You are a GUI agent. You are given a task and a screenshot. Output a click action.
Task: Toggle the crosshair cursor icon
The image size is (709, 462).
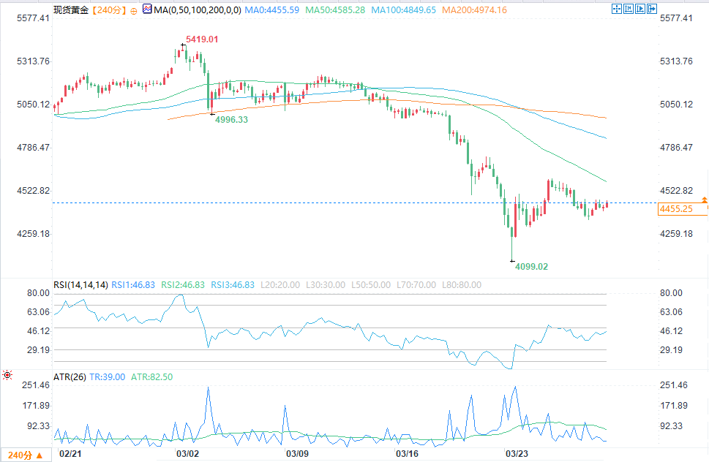[616, 9]
